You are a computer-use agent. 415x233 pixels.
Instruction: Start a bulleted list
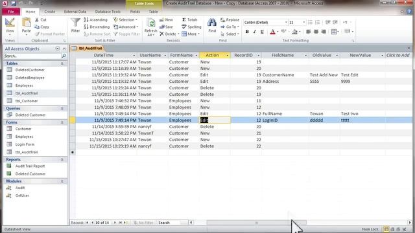tap(310, 23)
